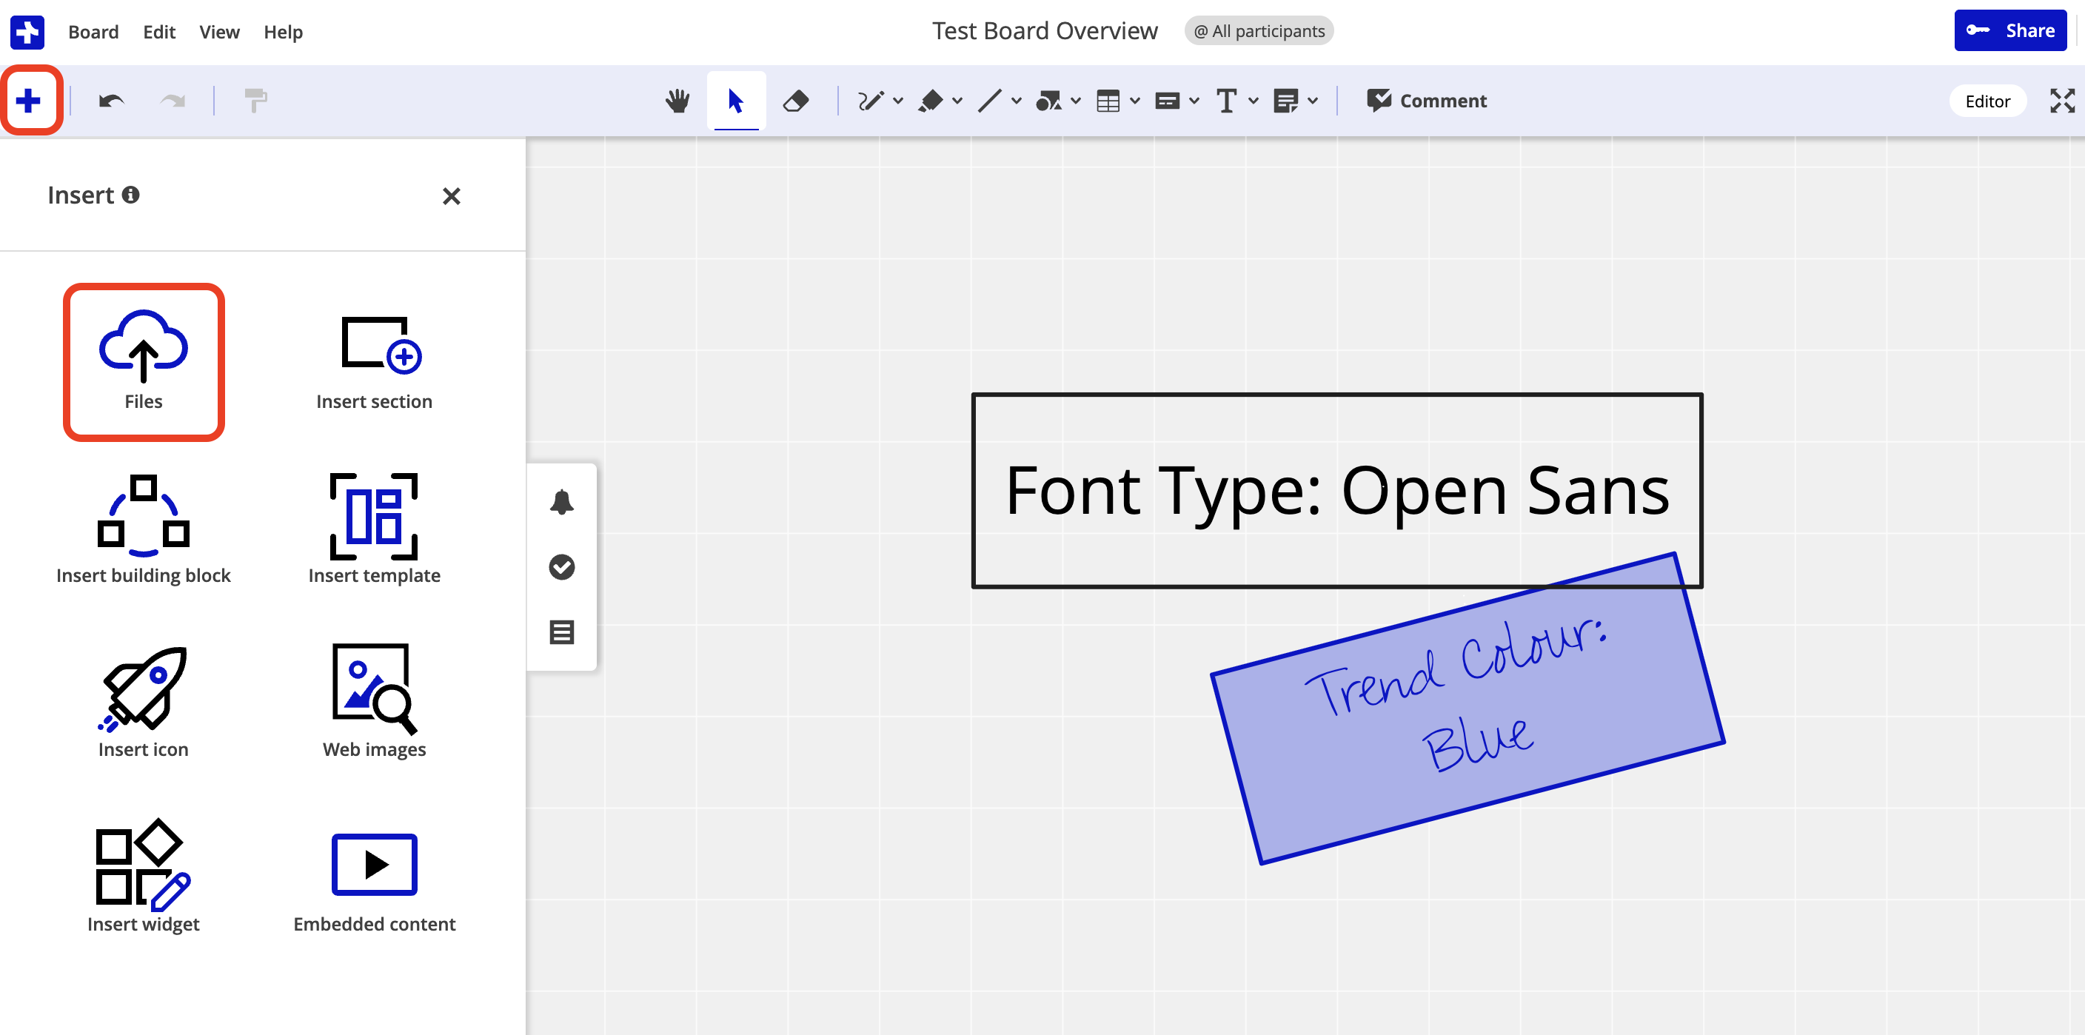Select the hand pan tool

coord(677,101)
